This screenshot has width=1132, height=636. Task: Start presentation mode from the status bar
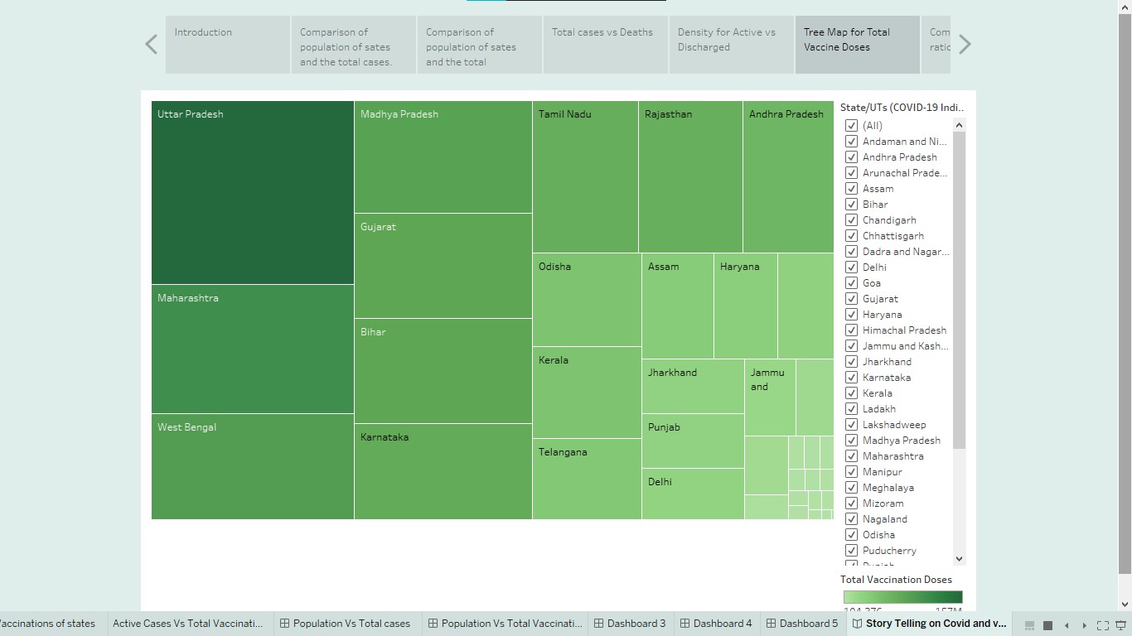coord(1120,624)
